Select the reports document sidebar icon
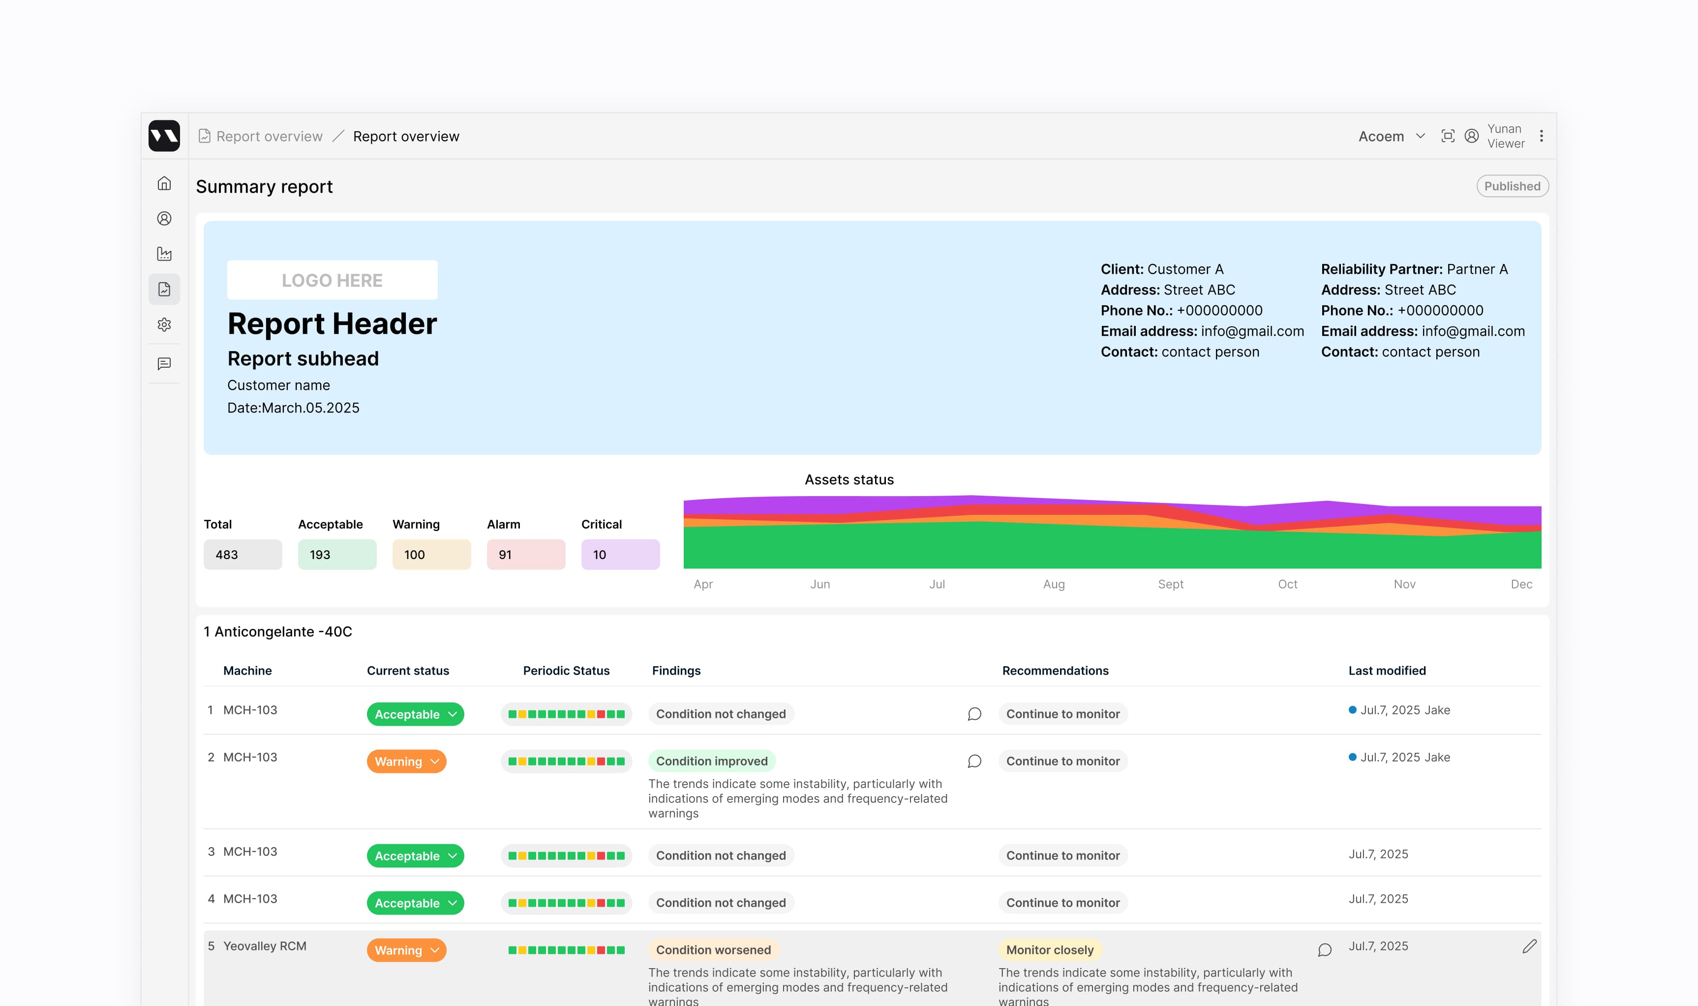 click(164, 290)
